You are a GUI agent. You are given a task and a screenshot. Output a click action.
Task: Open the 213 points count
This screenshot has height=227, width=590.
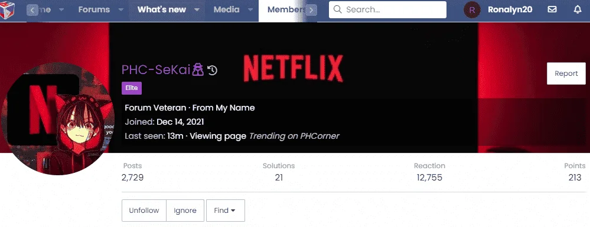(x=575, y=178)
